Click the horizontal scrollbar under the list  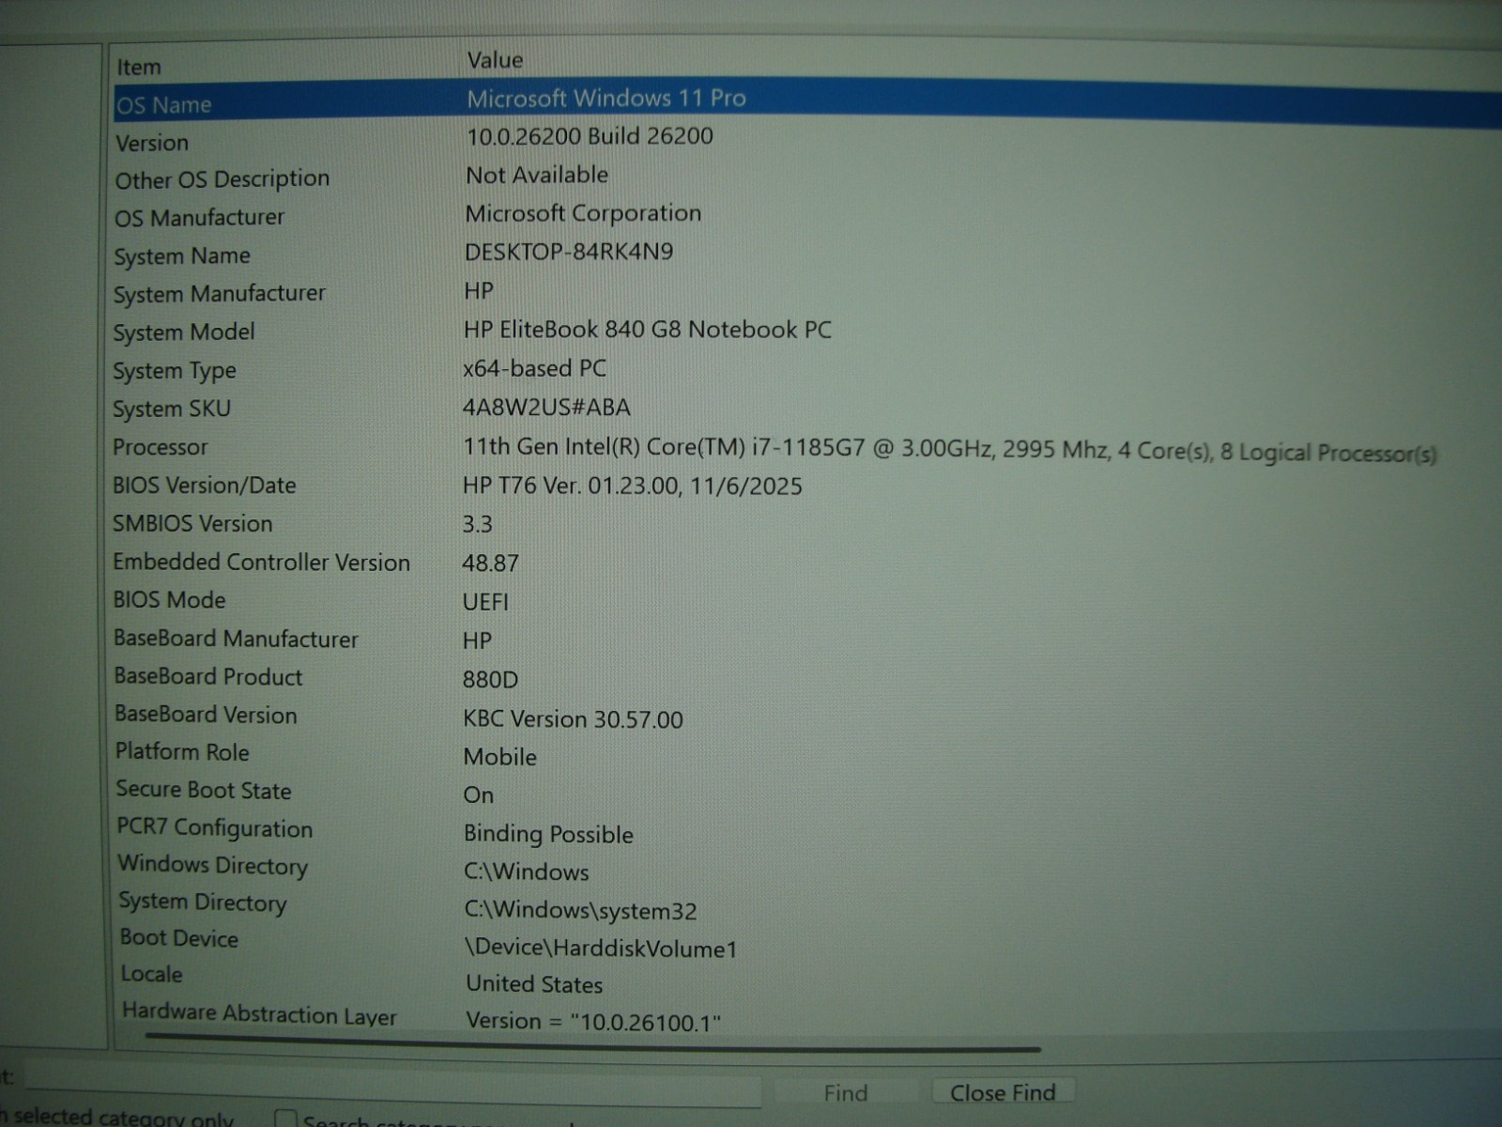(592, 1042)
